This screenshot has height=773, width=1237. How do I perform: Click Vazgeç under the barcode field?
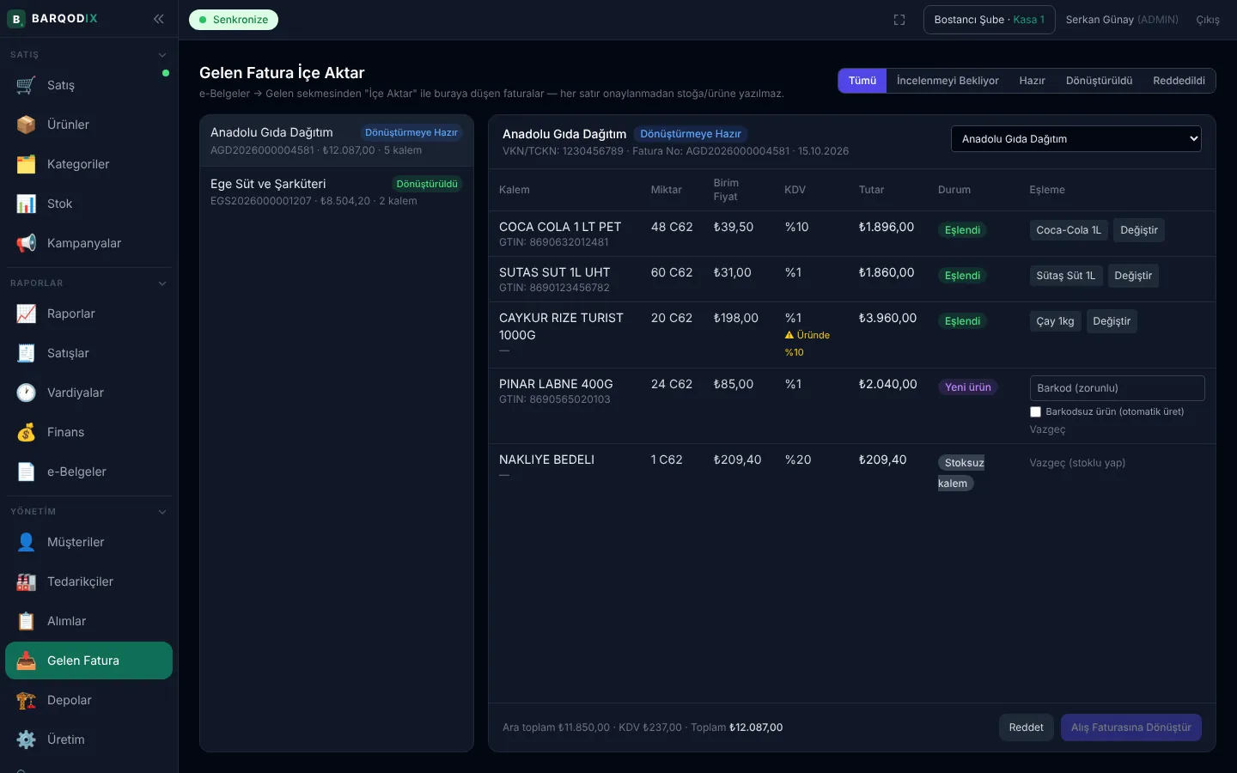click(1047, 429)
